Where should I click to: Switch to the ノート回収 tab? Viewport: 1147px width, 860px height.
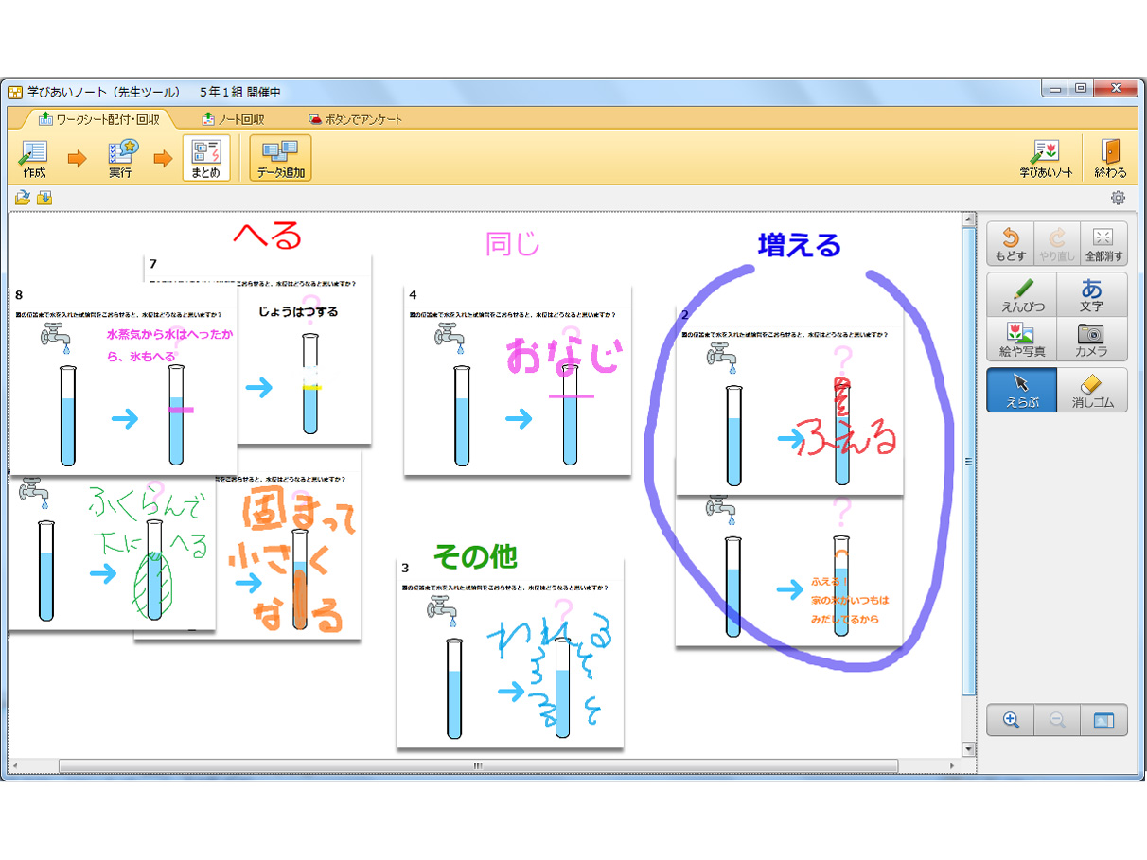233,119
